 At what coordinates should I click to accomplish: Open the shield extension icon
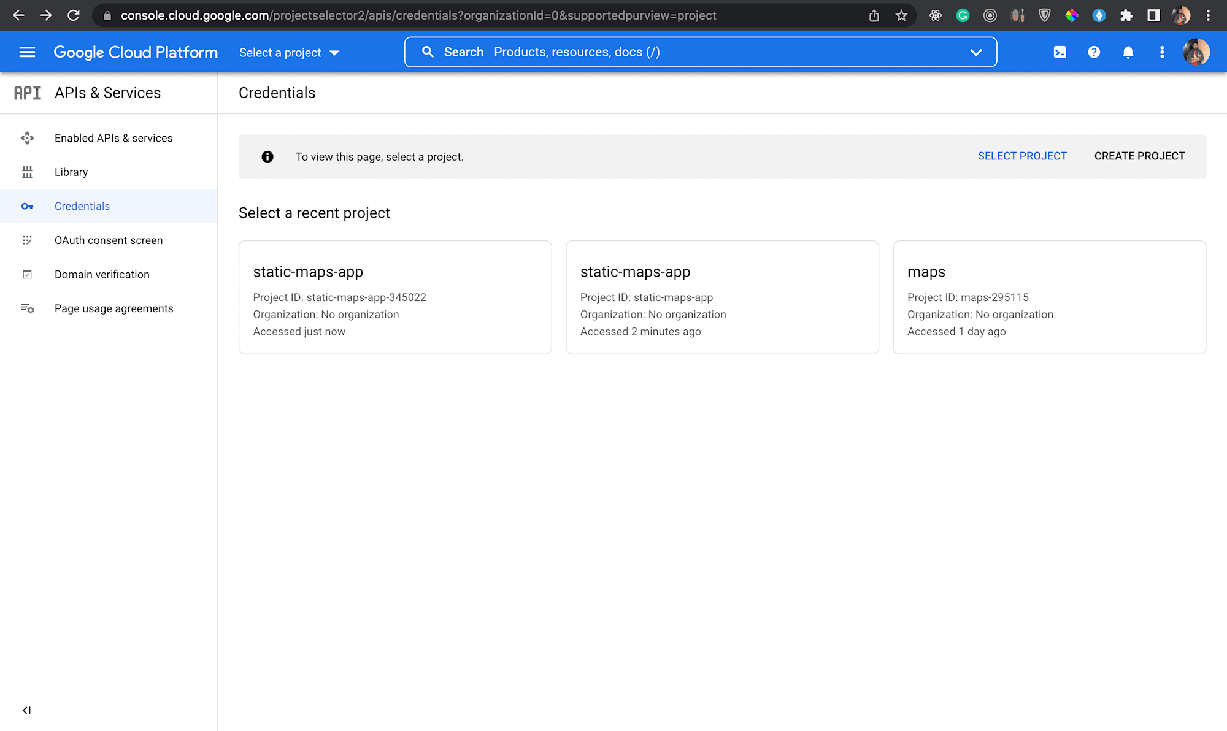click(x=1044, y=15)
